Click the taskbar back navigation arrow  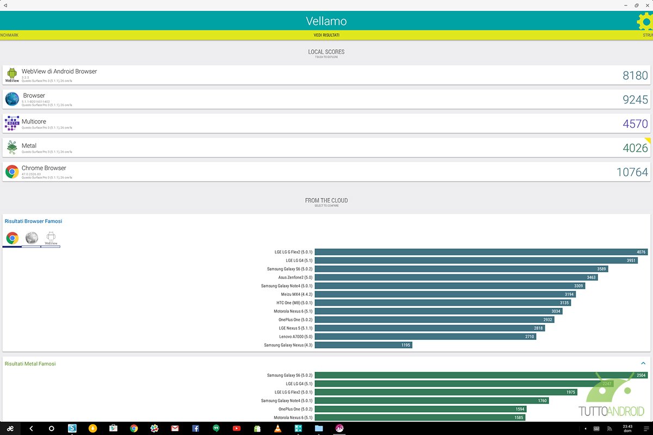[x=31, y=428]
